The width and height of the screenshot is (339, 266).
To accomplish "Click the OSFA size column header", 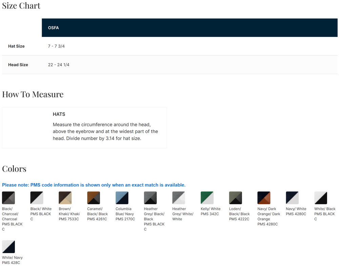I will [x=54, y=28].
